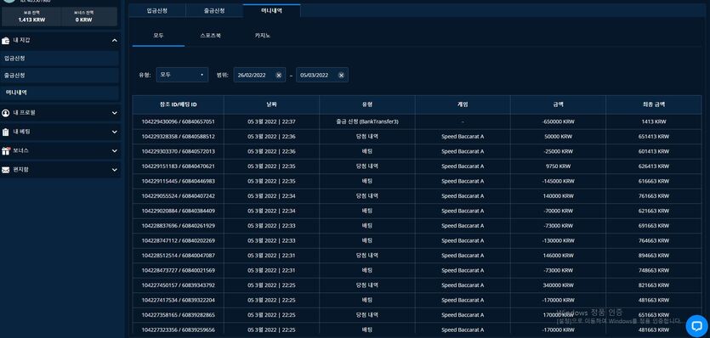Clear the 05/03/2022 end date with its X
710x338 pixels.
[341, 75]
